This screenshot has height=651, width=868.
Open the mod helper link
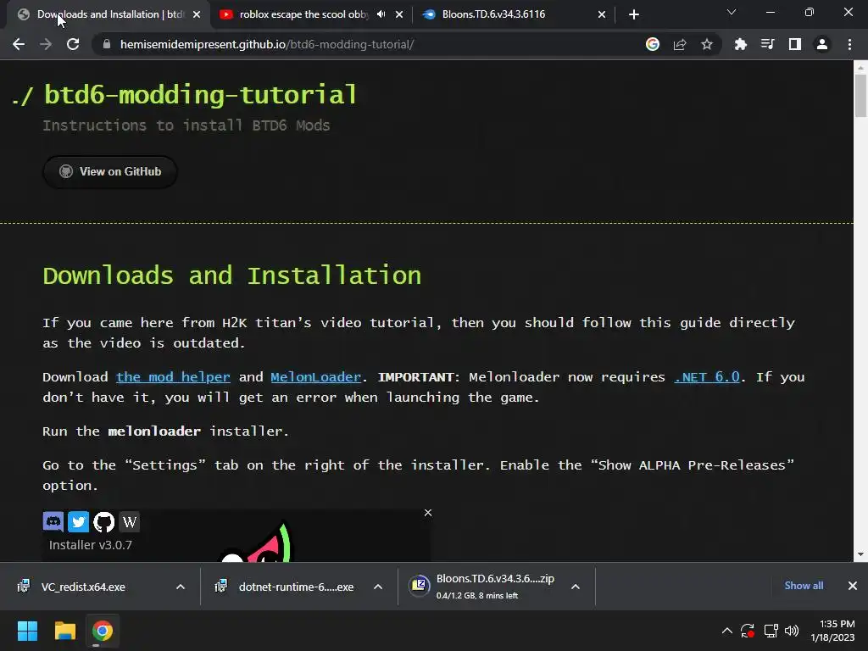173,377
